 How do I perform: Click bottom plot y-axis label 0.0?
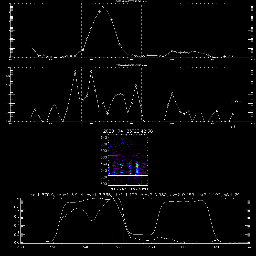point(17,243)
